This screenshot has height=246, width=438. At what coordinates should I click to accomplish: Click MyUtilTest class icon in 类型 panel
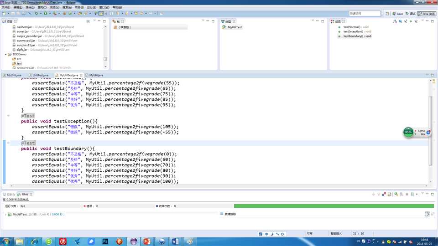pos(224,27)
